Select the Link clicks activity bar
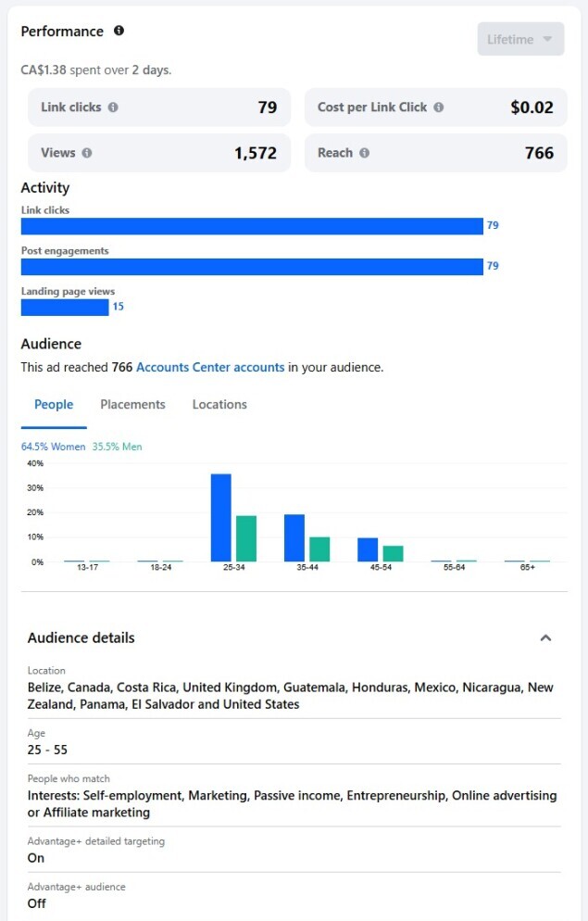Viewport: 588px width, 921px height. point(250,225)
